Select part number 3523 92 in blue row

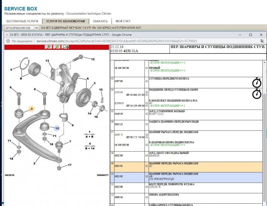click(119, 176)
